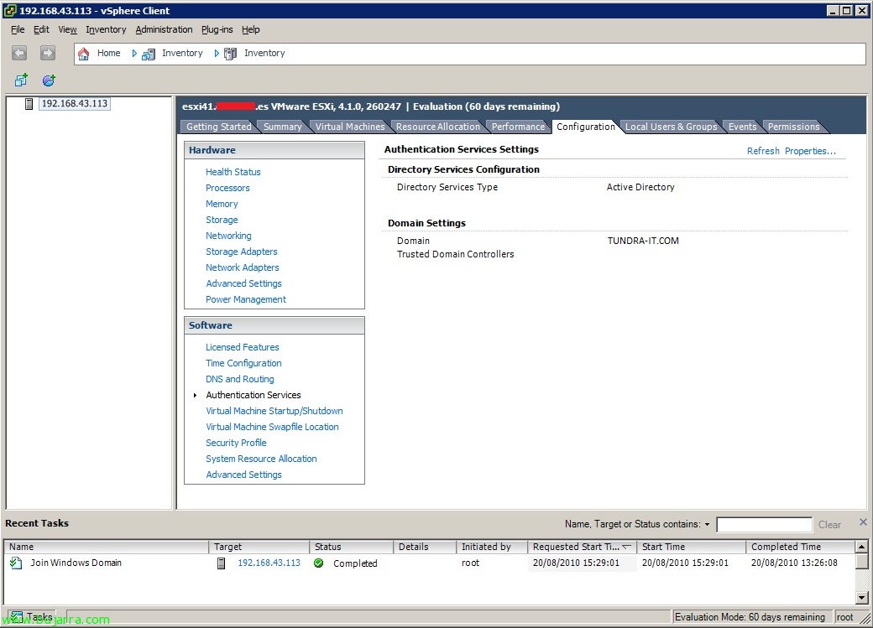Viewport: 873px width, 628px height.
Task: Open the View menu
Action: point(67,29)
